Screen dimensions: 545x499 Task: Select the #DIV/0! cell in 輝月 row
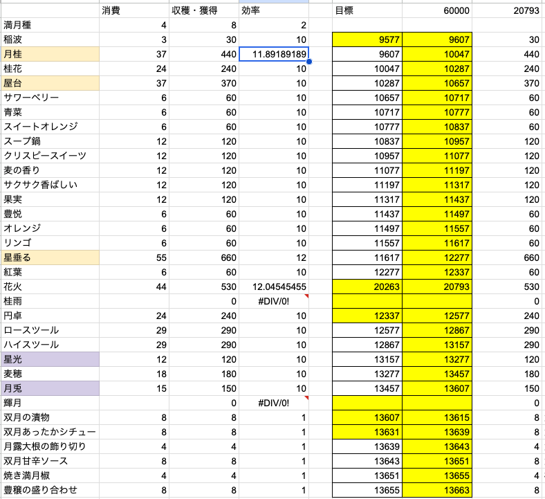pos(274,403)
